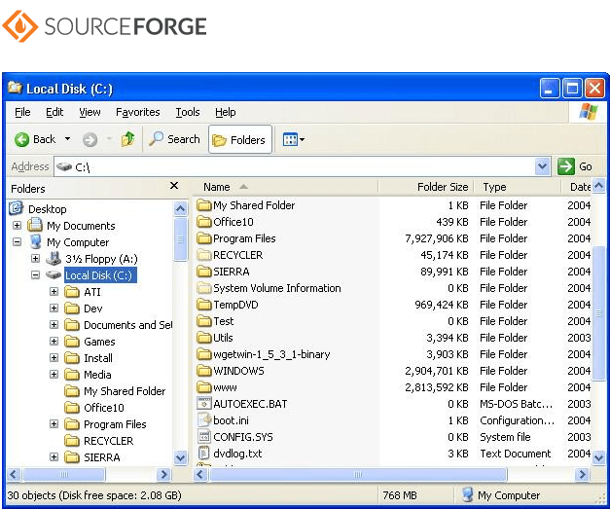Click file list horizontal scroll right arrow
This screenshot has width=610, height=509.
582,474
